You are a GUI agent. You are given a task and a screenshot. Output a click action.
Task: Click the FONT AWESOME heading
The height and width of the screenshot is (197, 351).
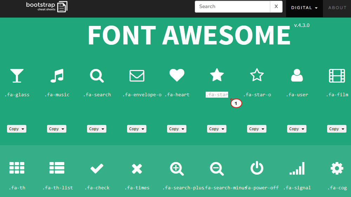pos(189,35)
